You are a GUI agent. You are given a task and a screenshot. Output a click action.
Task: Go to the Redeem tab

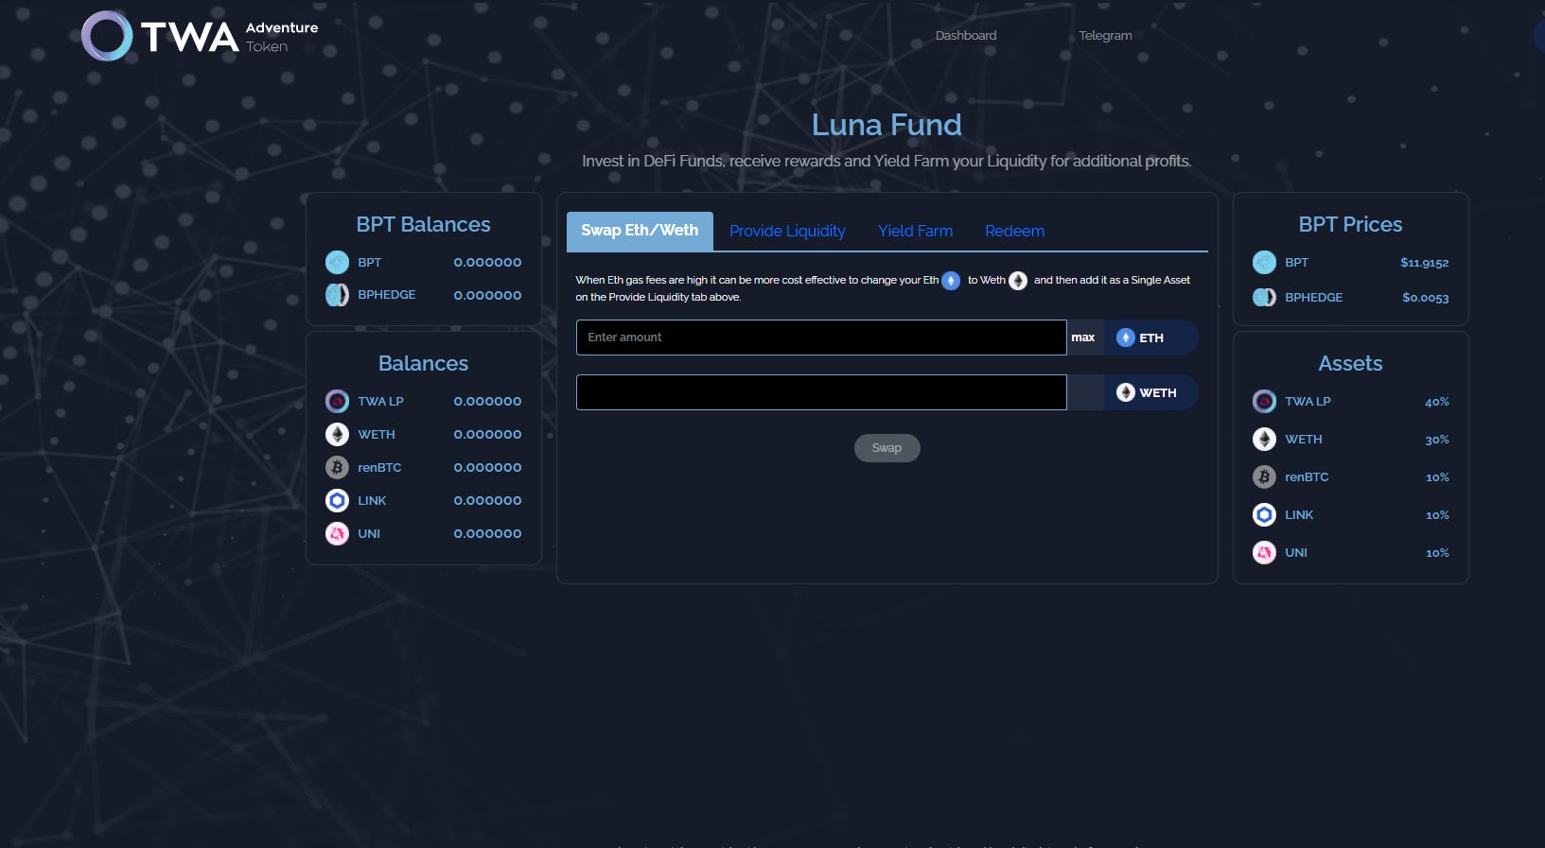(x=1014, y=231)
